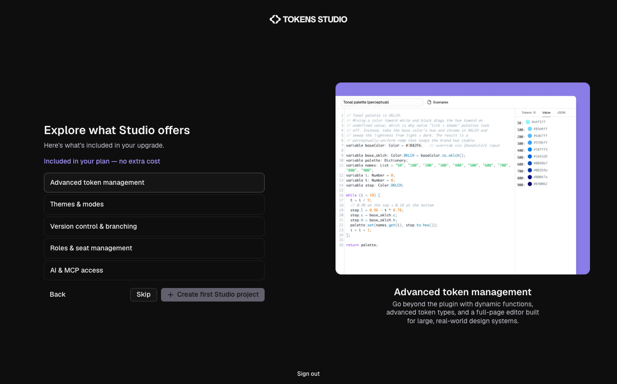617x384 pixels.
Task: Click the "variable palette: Dictionary;" code line
Action: [377, 160]
